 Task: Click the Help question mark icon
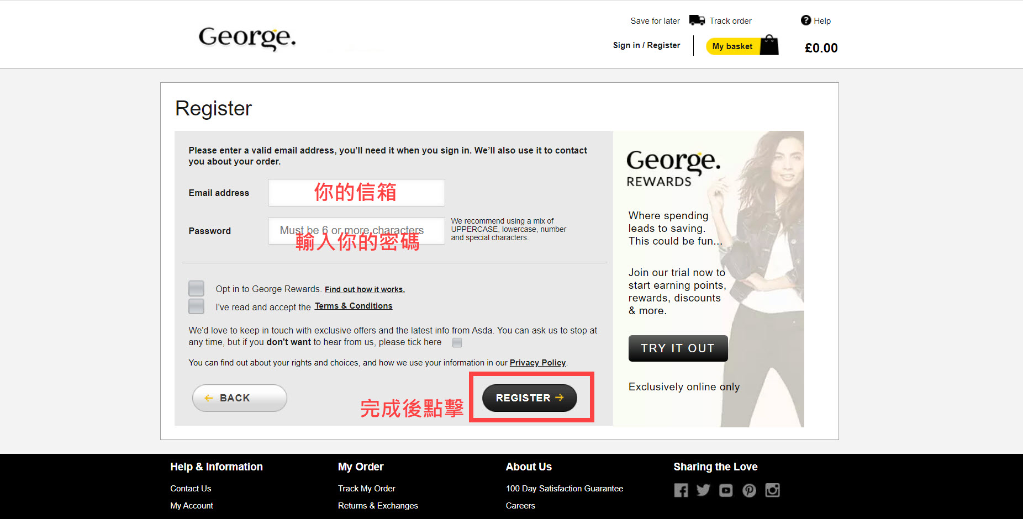click(x=805, y=20)
